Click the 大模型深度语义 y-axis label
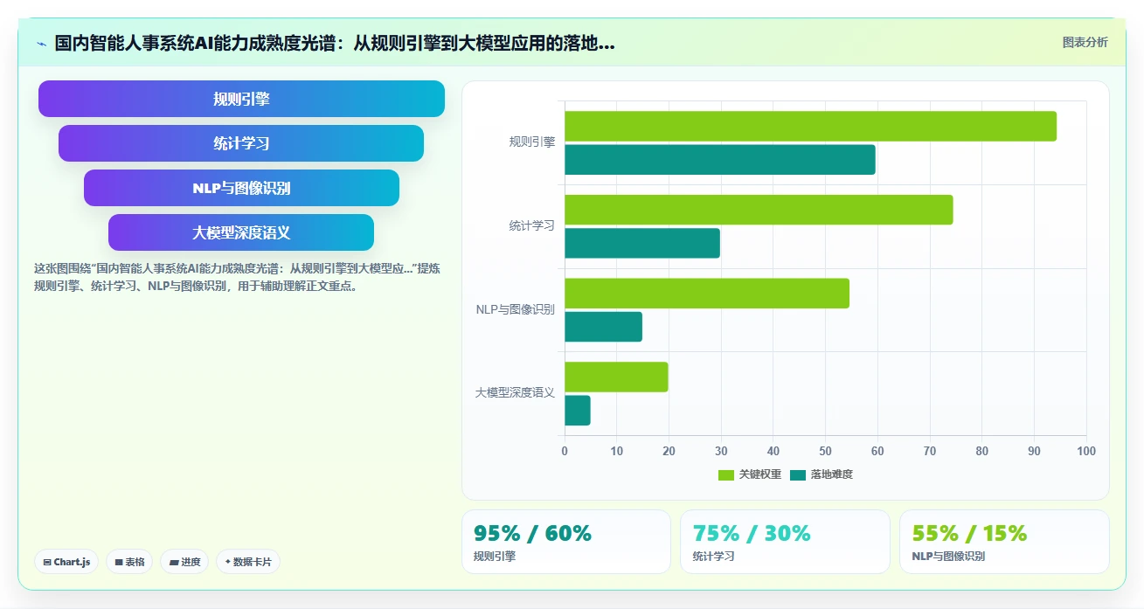The height and width of the screenshot is (609, 1144). [516, 393]
